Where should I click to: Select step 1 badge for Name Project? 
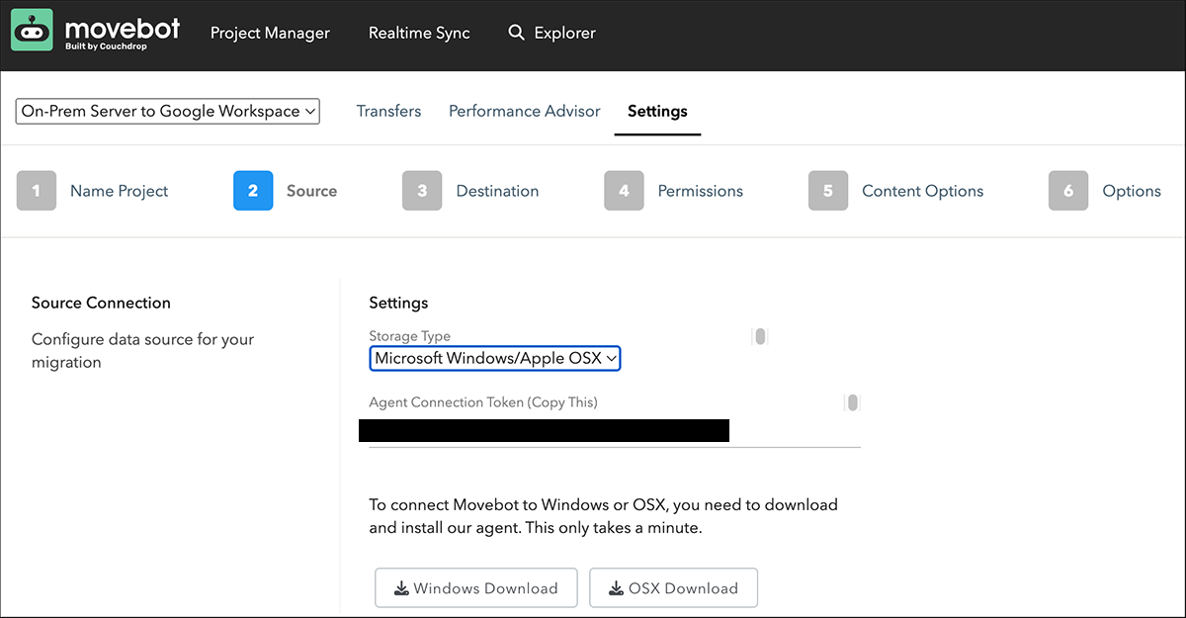[x=37, y=191]
